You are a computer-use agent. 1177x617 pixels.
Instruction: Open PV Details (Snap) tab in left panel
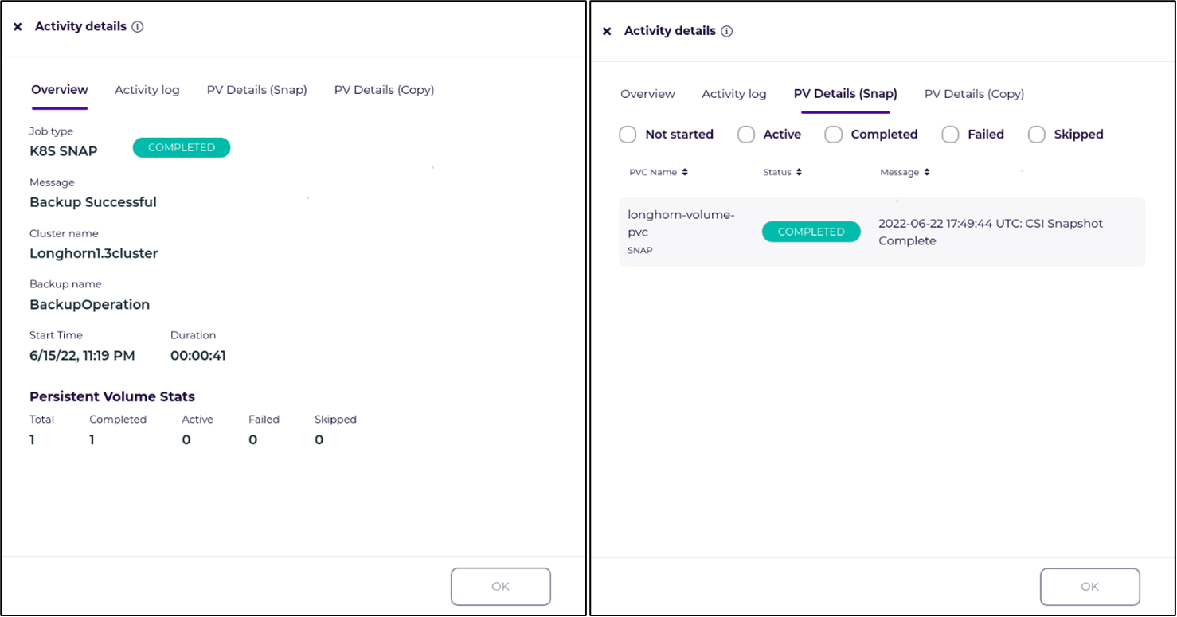(256, 90)
